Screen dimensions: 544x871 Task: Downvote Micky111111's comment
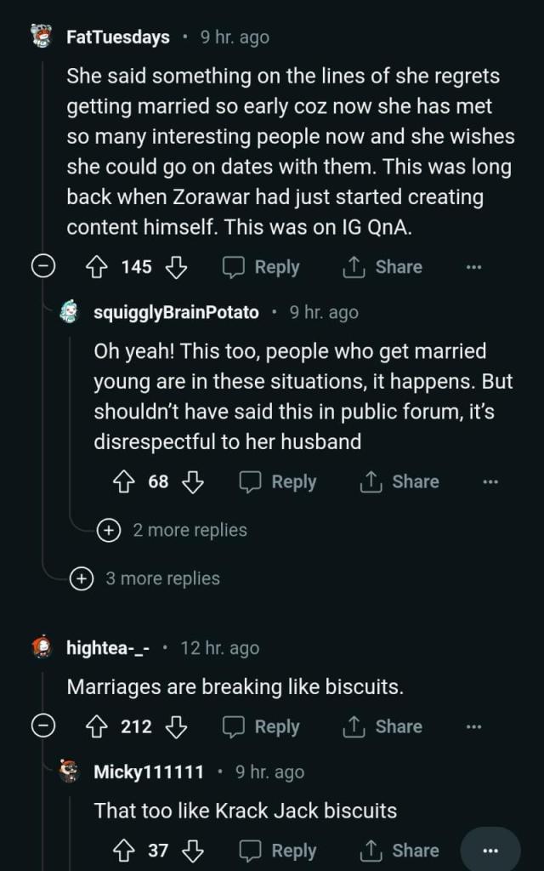pyautogui.click(x=193, y=851)
